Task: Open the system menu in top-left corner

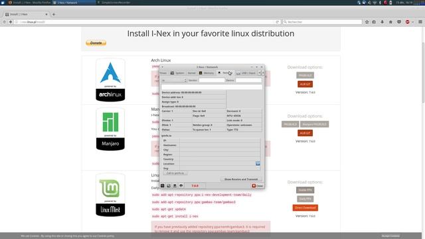Action: point(3,3)
